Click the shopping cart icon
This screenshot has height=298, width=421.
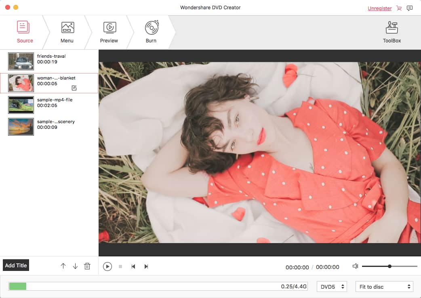[399, 8]
